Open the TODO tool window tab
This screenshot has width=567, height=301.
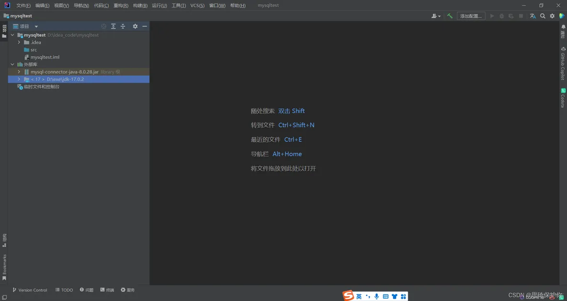pyautogui.click(x=64, y=290)
